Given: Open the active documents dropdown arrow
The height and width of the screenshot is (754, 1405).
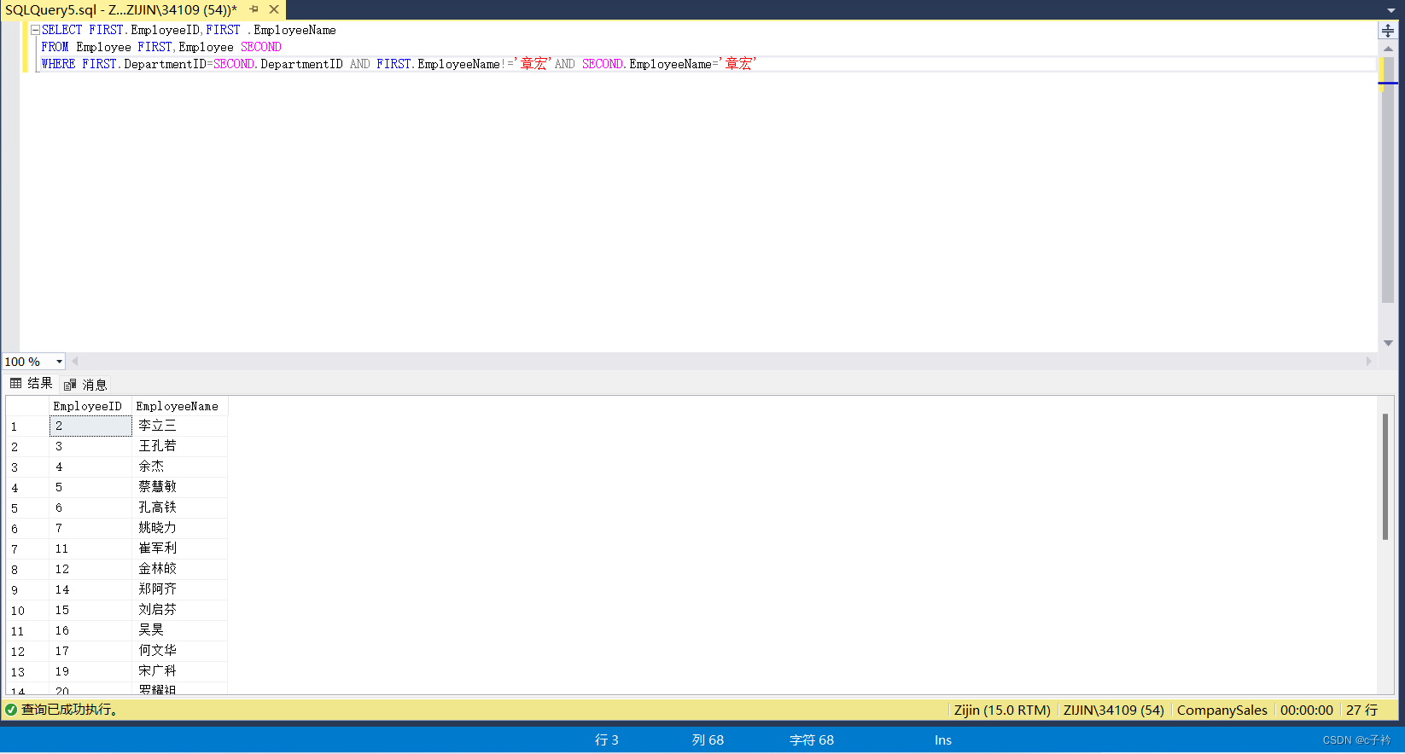Looking at the screenshot, I should click(1391, 10).
